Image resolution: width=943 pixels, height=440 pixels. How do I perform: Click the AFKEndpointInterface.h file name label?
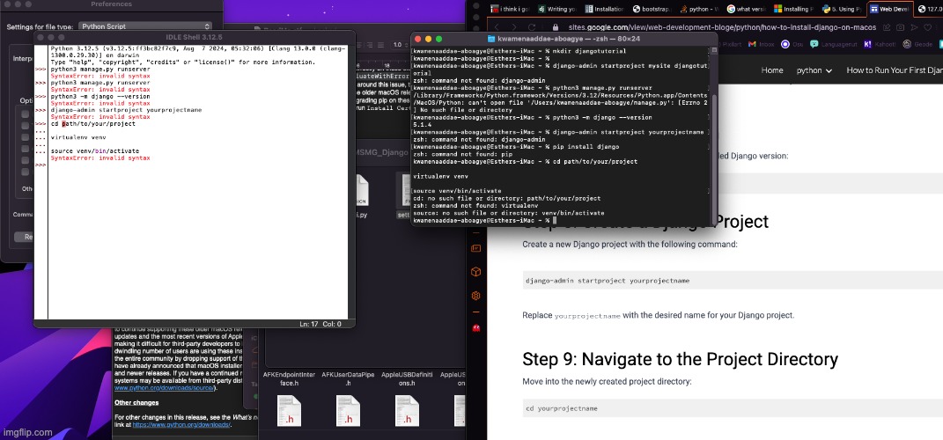tap(289, 378)
